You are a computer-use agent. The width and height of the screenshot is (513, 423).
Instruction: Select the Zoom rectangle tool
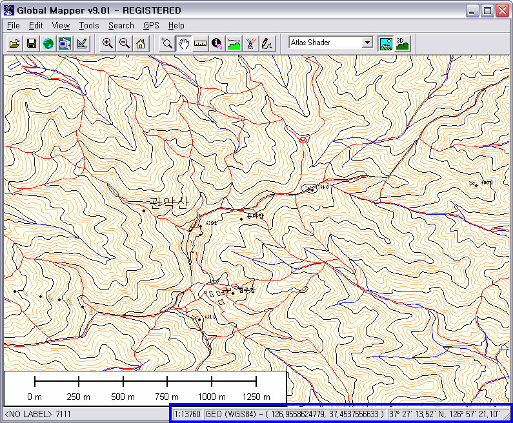(167, 43)
